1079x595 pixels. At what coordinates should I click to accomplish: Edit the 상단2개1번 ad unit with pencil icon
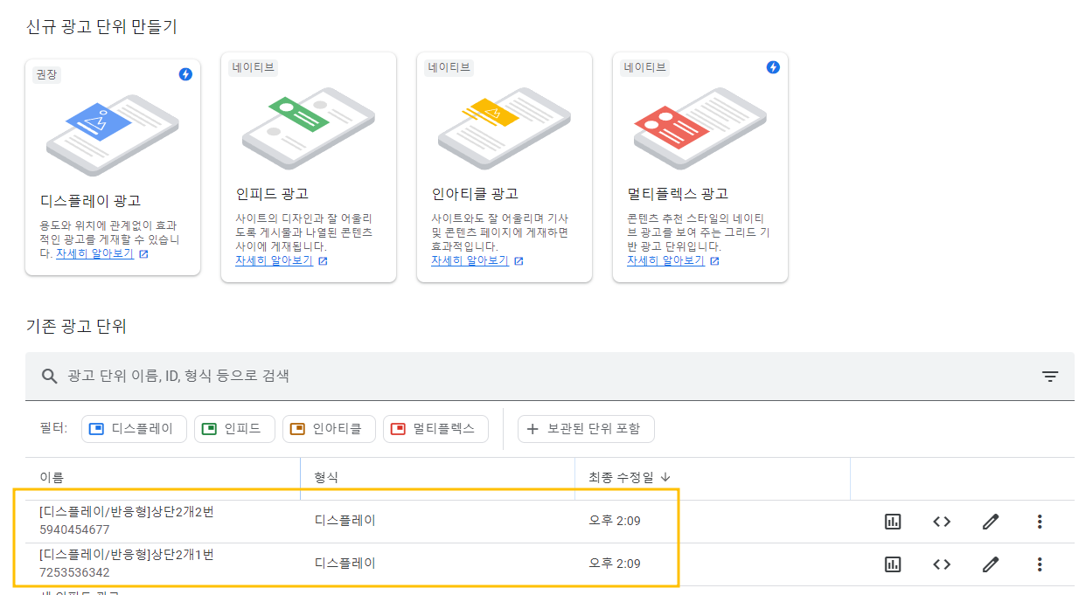[x=990, y=564]
